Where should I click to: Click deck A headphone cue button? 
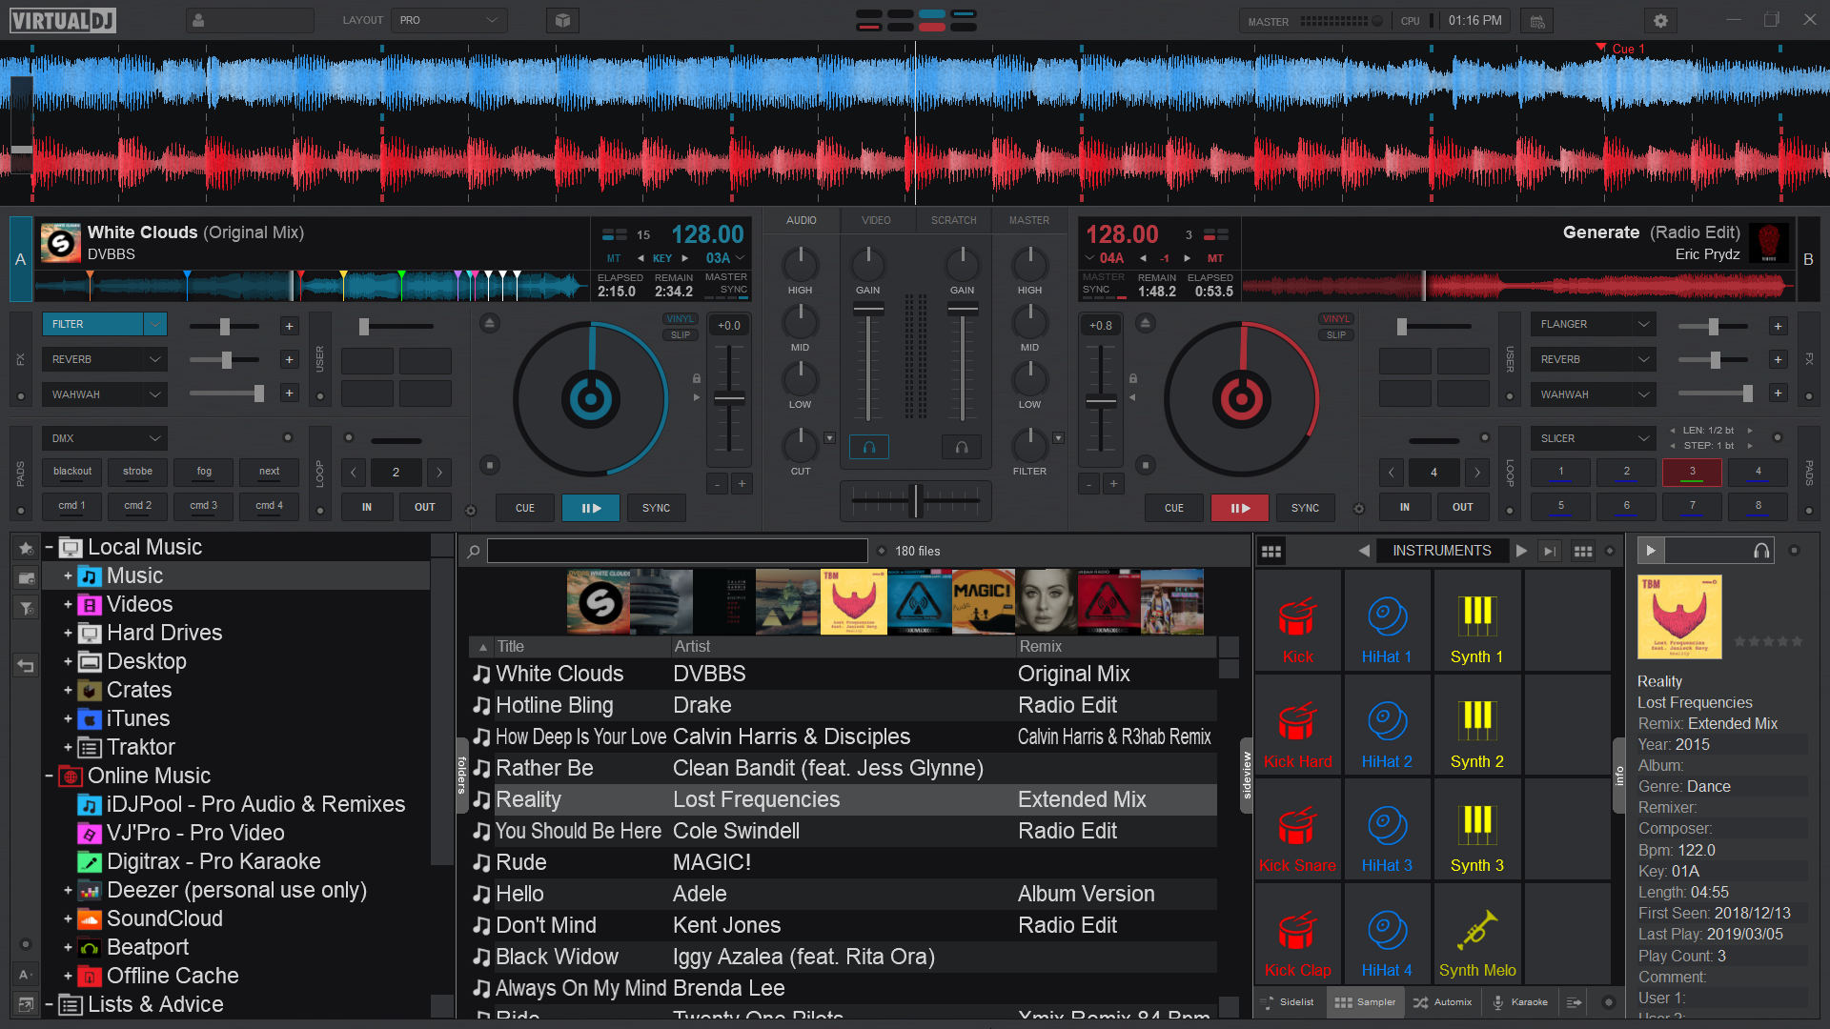pyautogui.click(x=868, y=446)
